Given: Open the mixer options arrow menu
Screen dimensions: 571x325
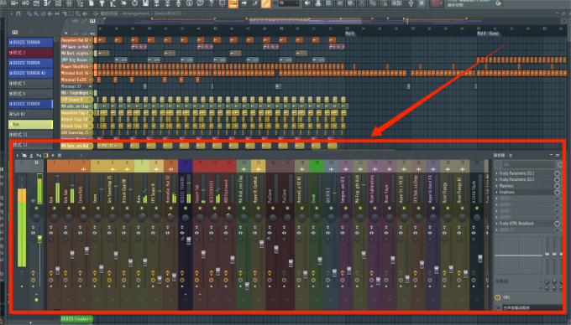Looking at the screenshot, I should [x=17, y=156].
